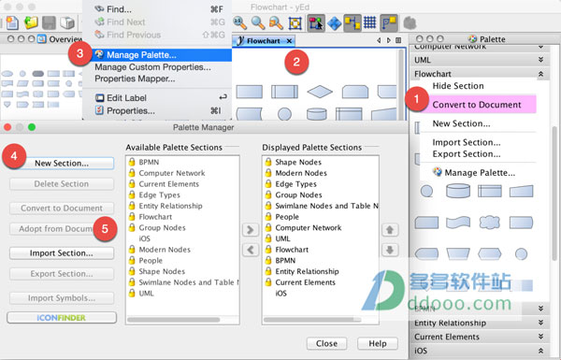
Task: Toggle orthogonal edges yellow-box icon
Action: tap(352, 23)
